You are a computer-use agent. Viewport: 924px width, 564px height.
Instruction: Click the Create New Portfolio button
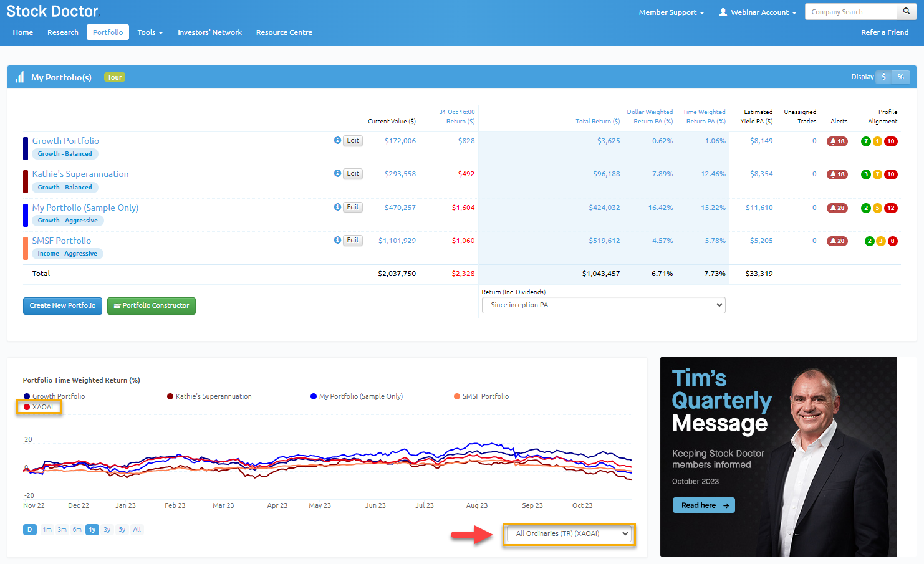[62, 305]
